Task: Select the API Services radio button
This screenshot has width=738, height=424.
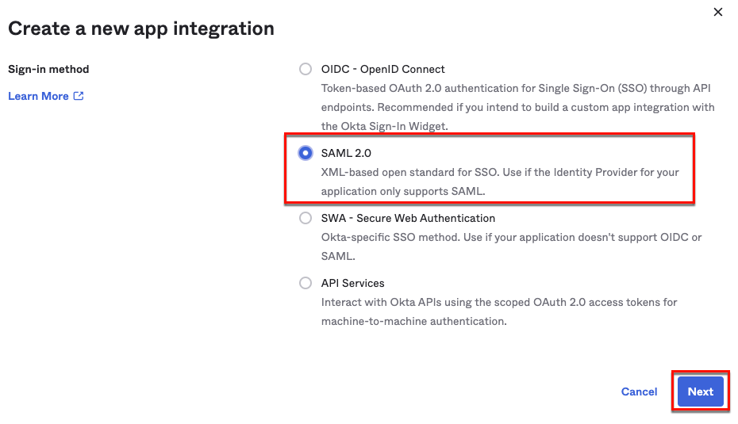Action: [x=306, y=283]
